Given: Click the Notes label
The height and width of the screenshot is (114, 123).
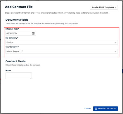Looking at the screenshot, I should 8,70.
